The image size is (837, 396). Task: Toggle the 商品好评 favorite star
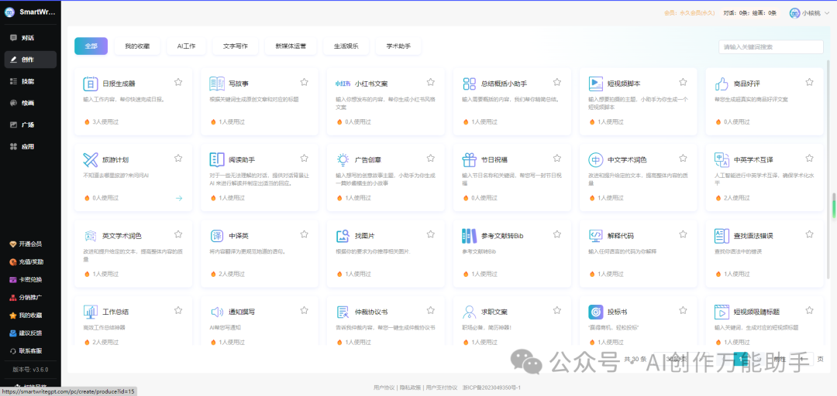pos(809,82)
